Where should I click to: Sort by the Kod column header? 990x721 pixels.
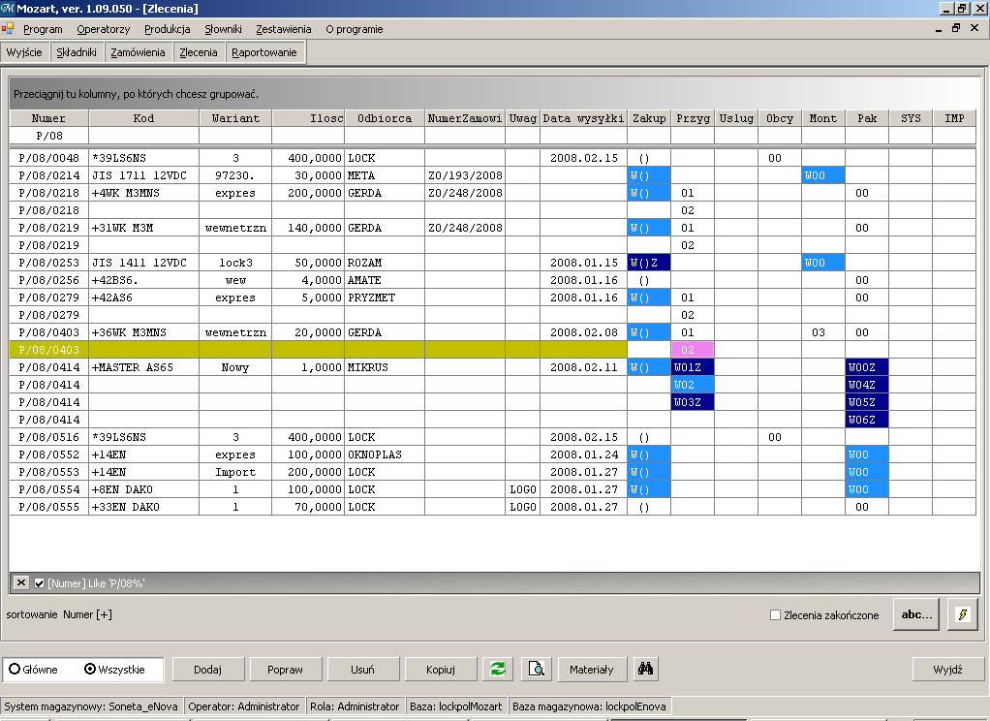tap(143, 118)
